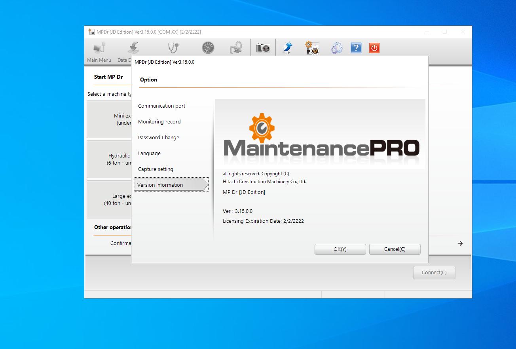Exit MPDr using the red power icon
The width and height of the screenshot is (516, 349).
pos(374,47)
